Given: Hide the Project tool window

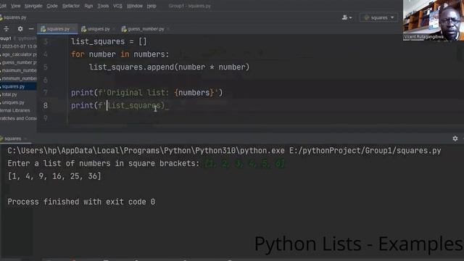Looking at the screenshot, I should (x=31, y=29).
